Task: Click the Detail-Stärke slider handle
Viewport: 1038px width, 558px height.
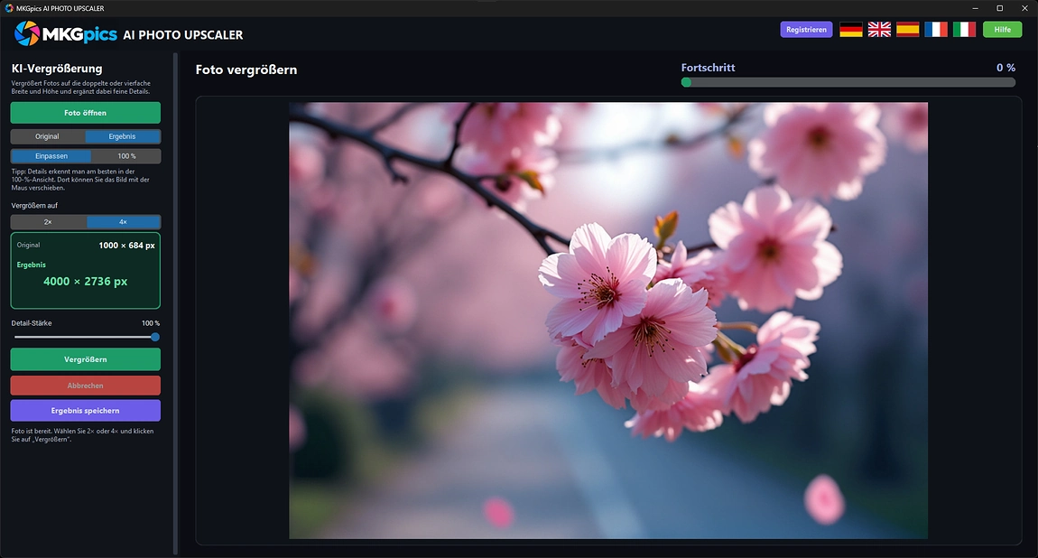Action: tap(155, 337)
